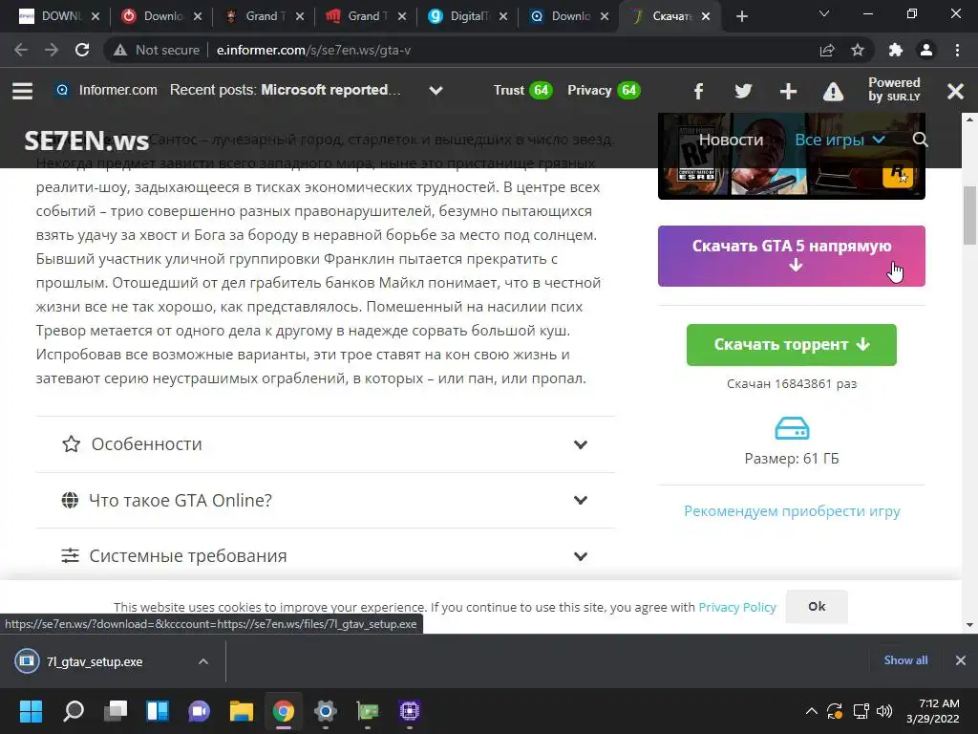Viewport: 978px width, 734px height.
Task: Open the volume speaker tray icon
Action: [x=884, y=711]
